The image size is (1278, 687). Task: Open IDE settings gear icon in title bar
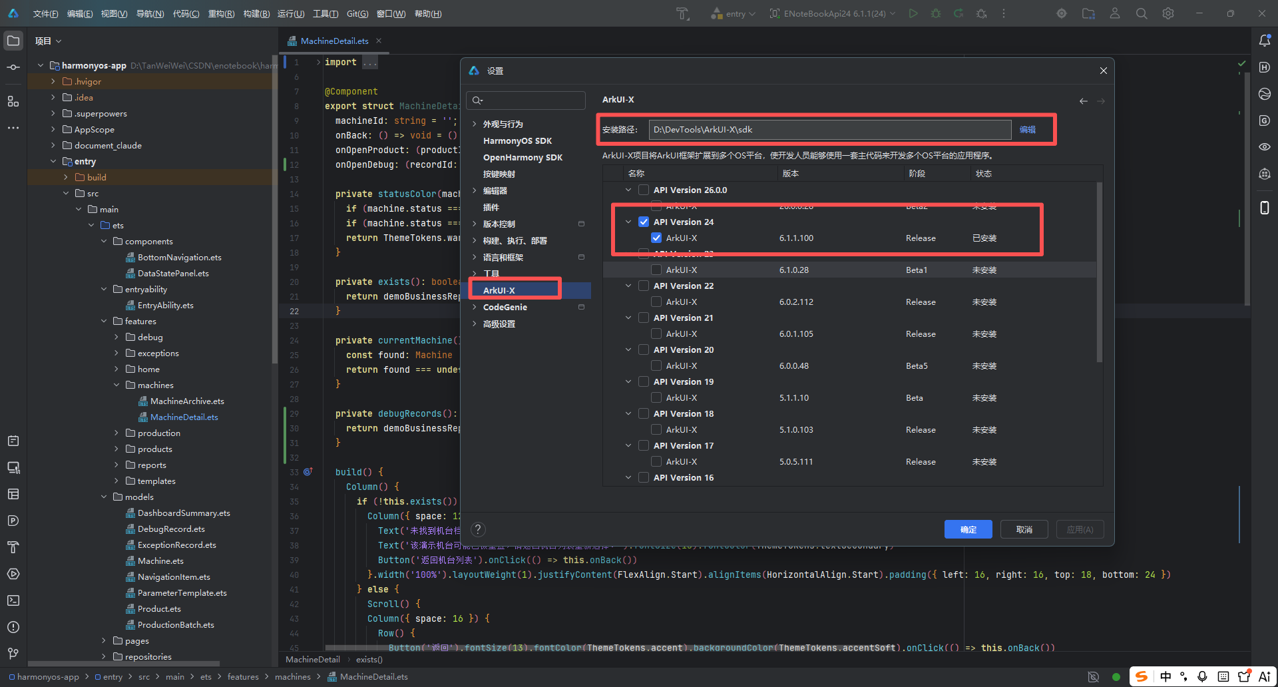(x=1168, y=13)
